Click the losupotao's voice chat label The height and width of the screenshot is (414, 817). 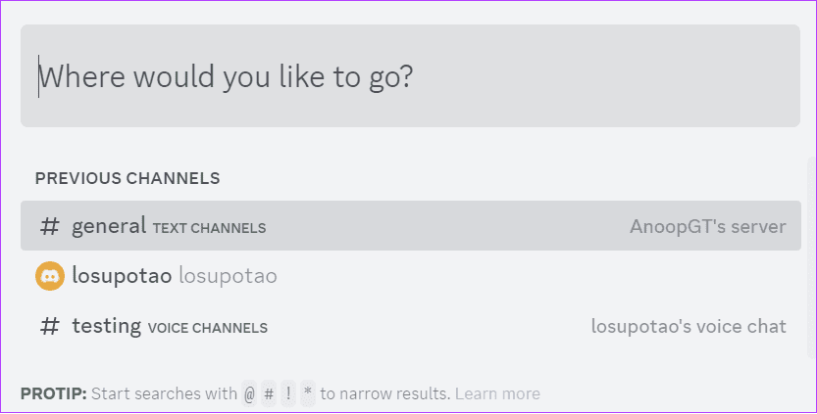[x=689, y=327]
